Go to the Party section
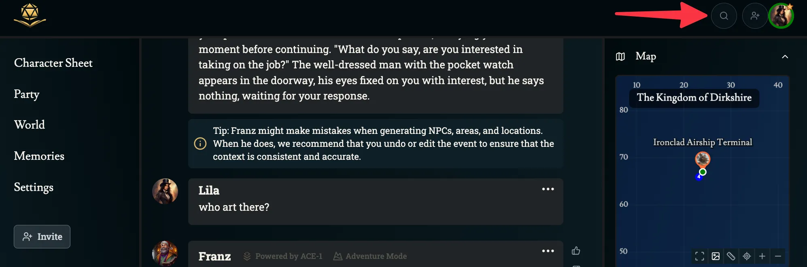 27,94
